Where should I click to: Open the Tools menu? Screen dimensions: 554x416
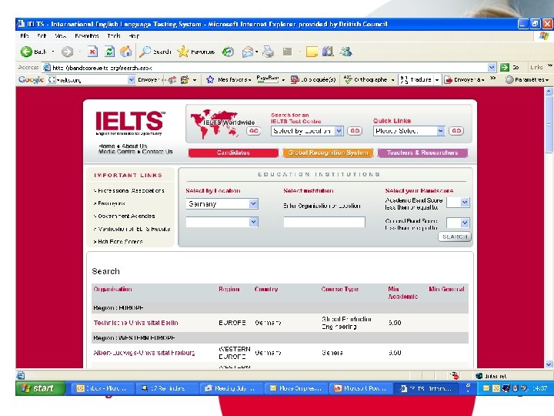click(114, 35)
